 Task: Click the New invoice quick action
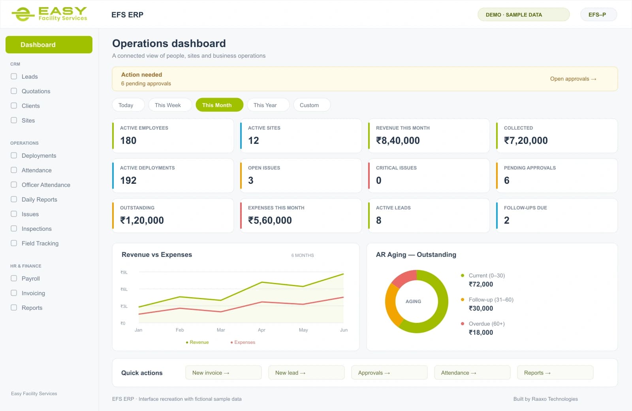point(224,372)
